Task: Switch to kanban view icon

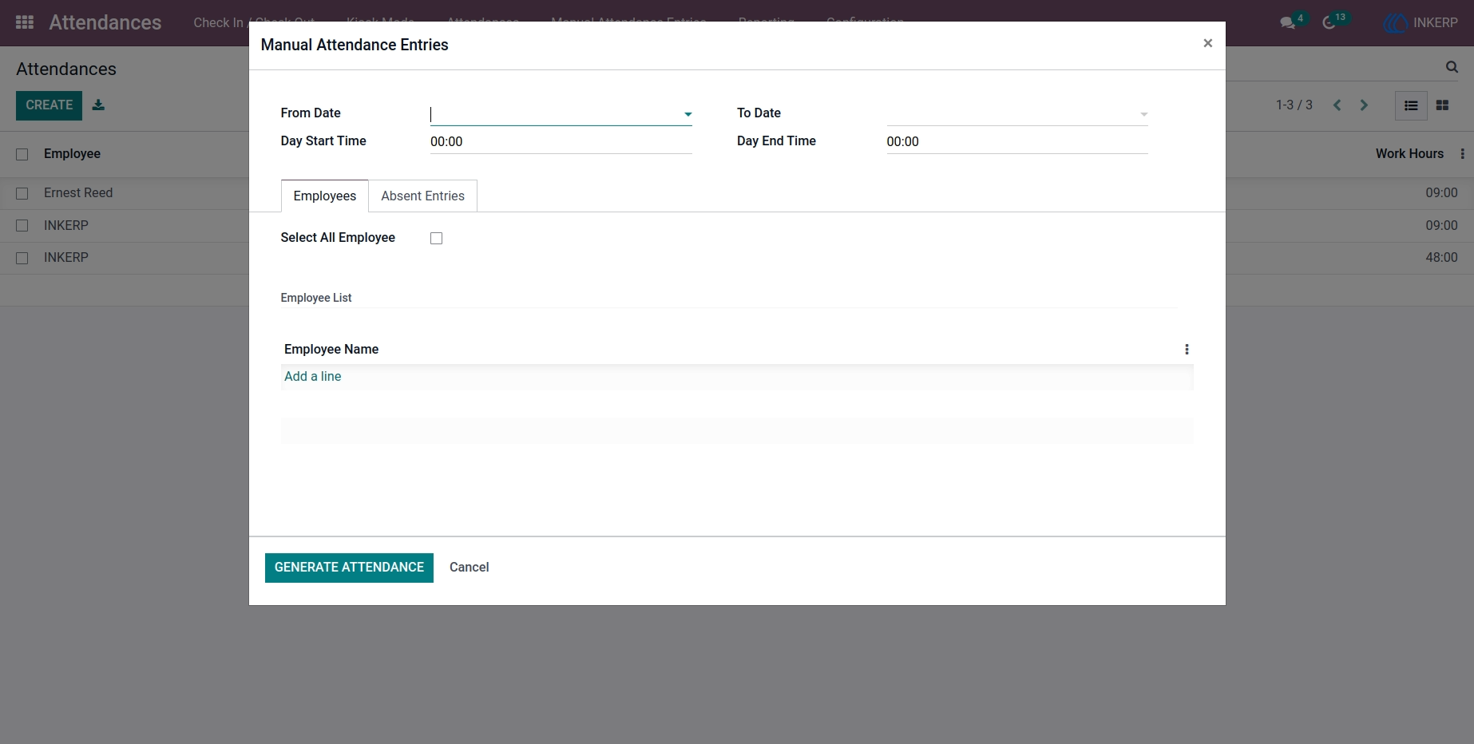Action: point(1442,105)
